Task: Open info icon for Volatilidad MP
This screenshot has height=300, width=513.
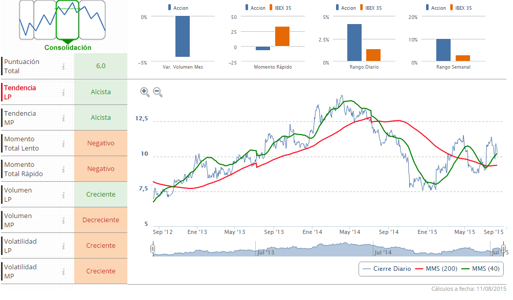Action: click(x=63, y=271)
